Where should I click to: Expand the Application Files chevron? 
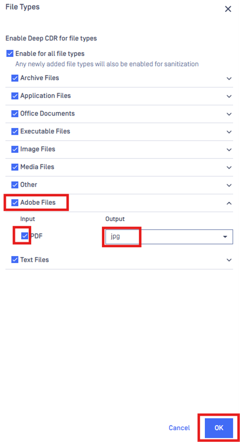click(229, 97)
